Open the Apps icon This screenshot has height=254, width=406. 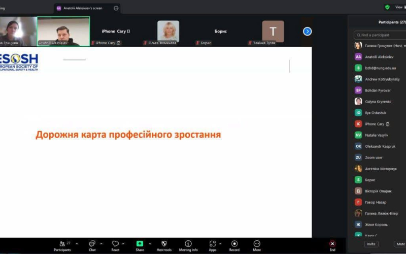[212, 244]
